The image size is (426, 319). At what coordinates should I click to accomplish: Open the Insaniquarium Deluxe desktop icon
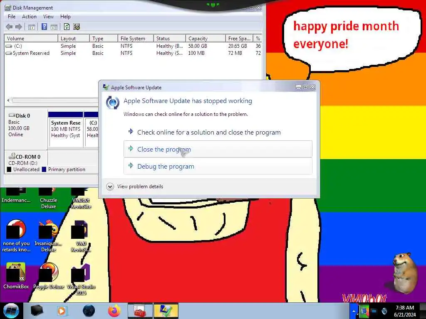[x=48, y=236]
